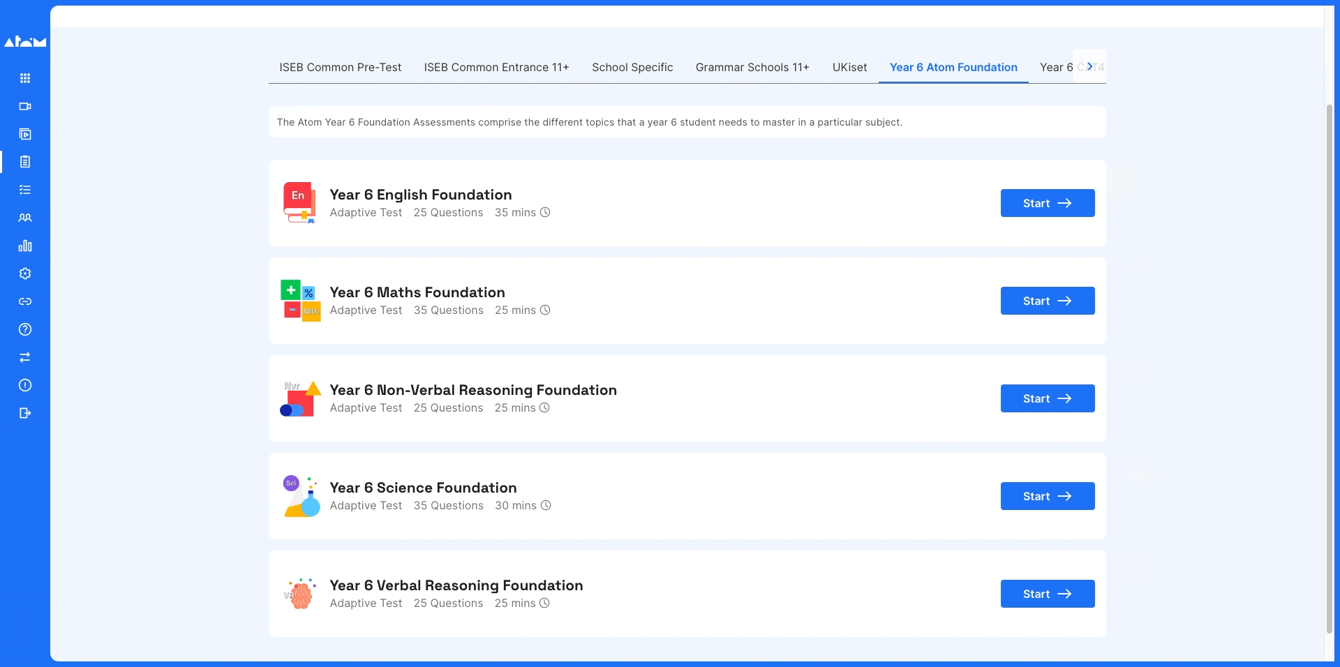Click the Year 6 Science Foundation title
This screenshot has width=1340, height=667.
pyautogui.click(x=423, y=488)
